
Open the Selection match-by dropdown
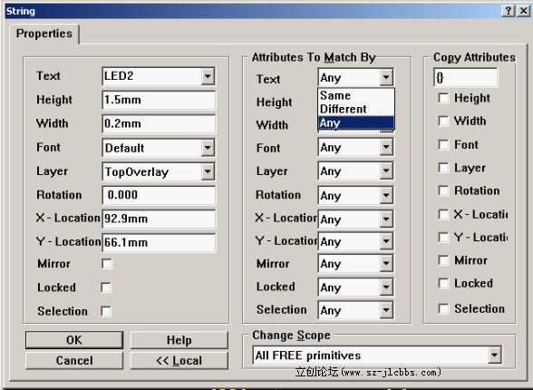[x=386, y=310]
